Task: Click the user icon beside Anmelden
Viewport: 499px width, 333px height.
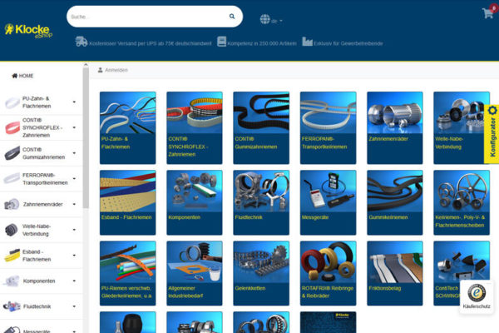Action: point(101,70)
